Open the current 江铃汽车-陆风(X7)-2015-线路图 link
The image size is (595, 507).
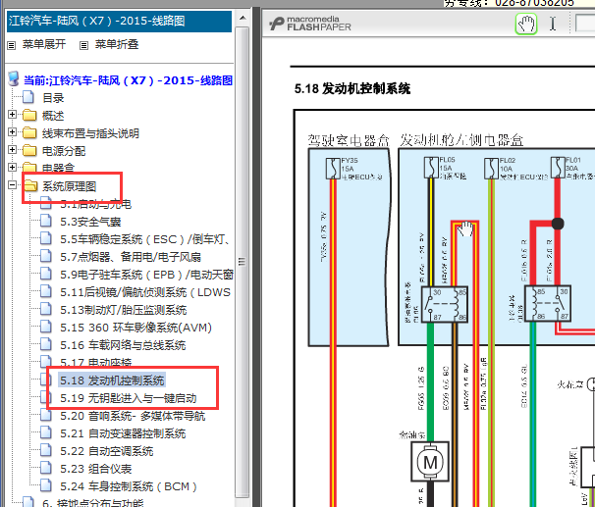[128, 80]
